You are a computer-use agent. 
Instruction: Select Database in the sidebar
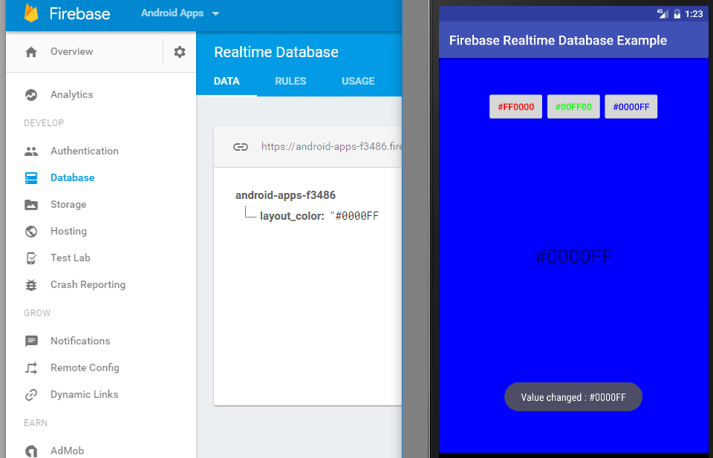click(72, 177)
